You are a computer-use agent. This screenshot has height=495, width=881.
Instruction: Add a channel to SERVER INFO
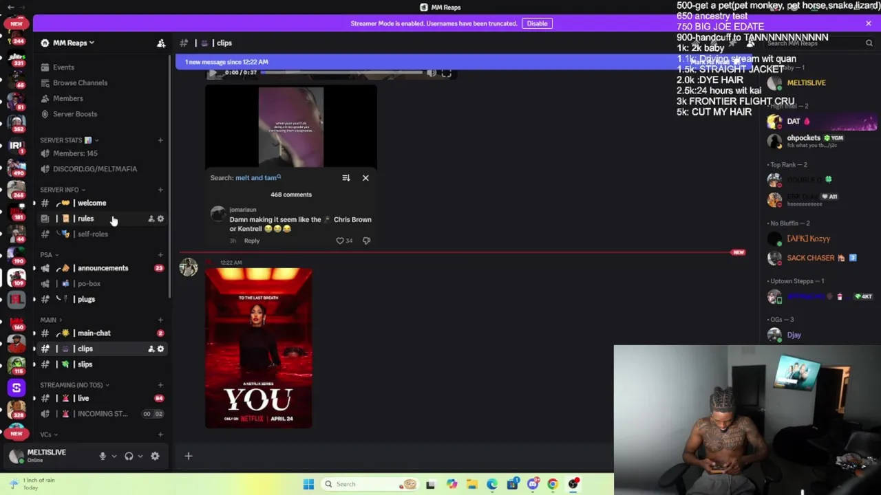[x=160, y=190]
